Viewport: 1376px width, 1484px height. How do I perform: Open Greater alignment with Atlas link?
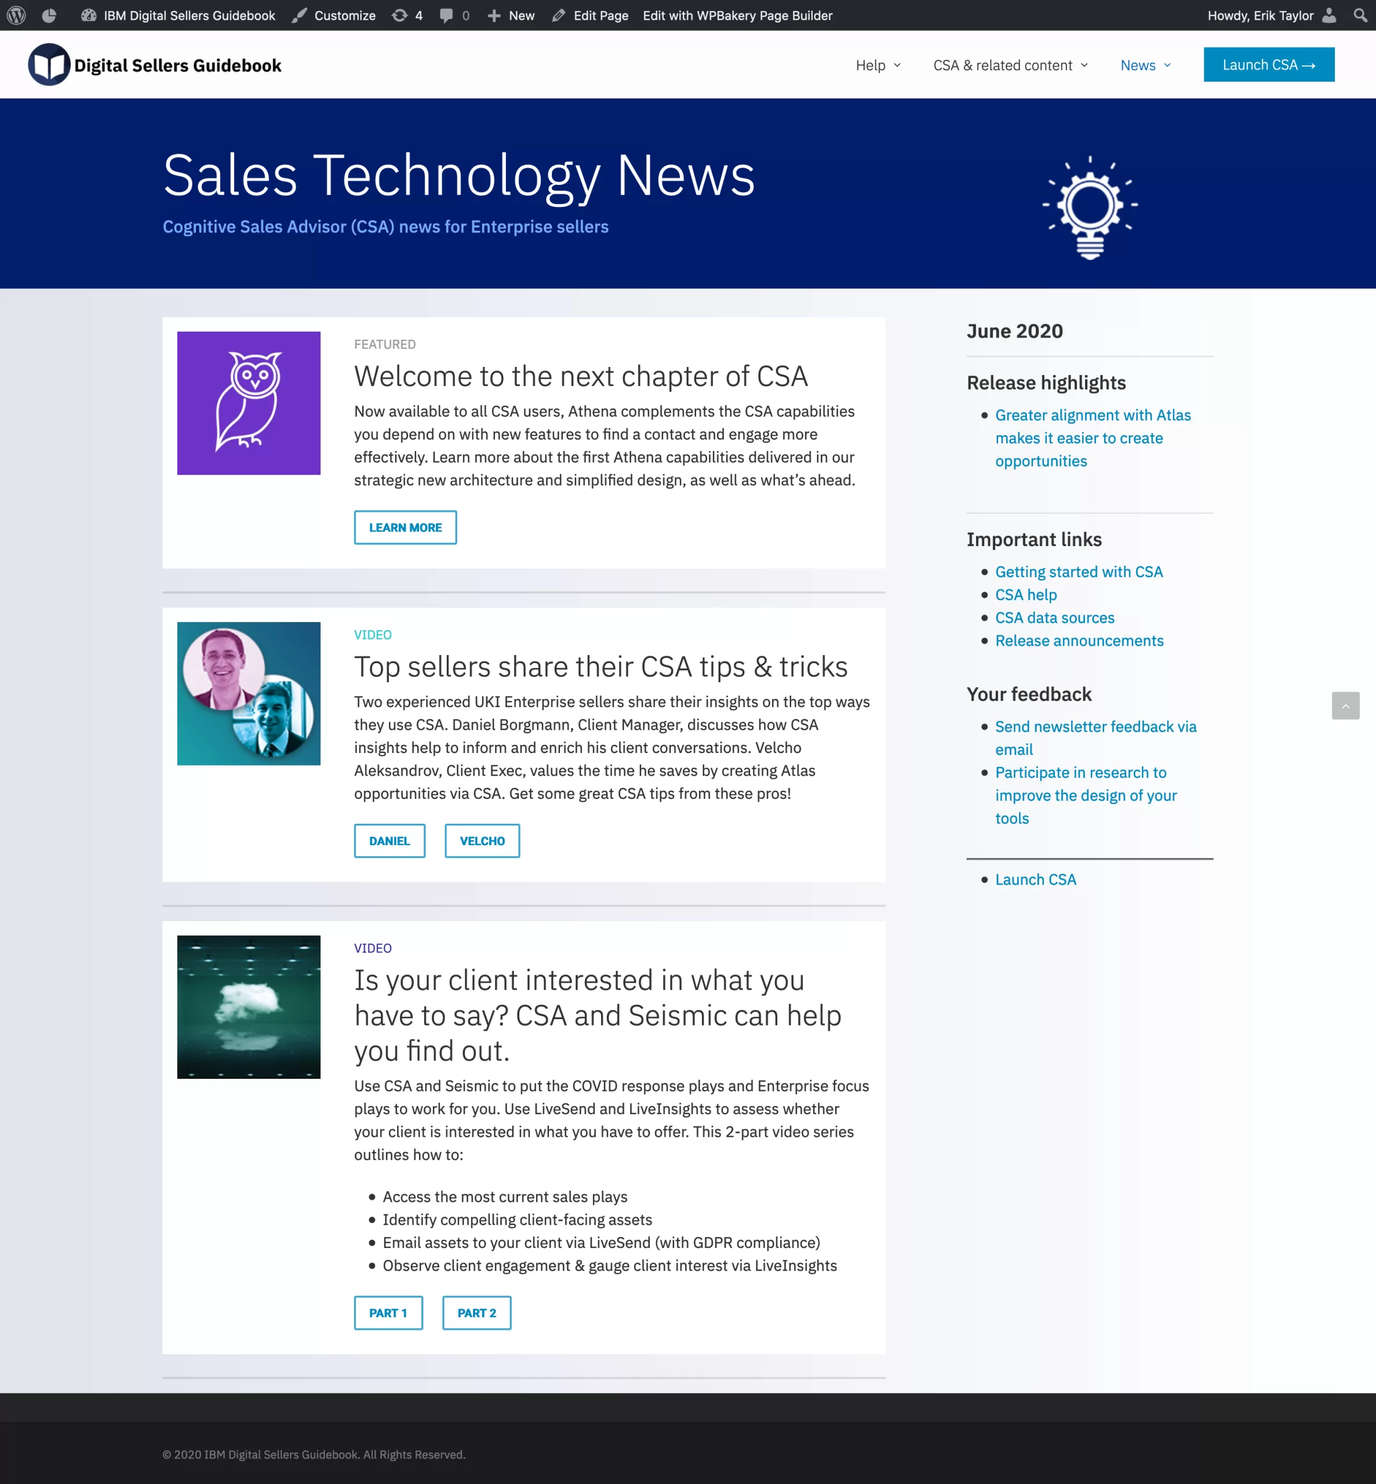pos(1093,438)
